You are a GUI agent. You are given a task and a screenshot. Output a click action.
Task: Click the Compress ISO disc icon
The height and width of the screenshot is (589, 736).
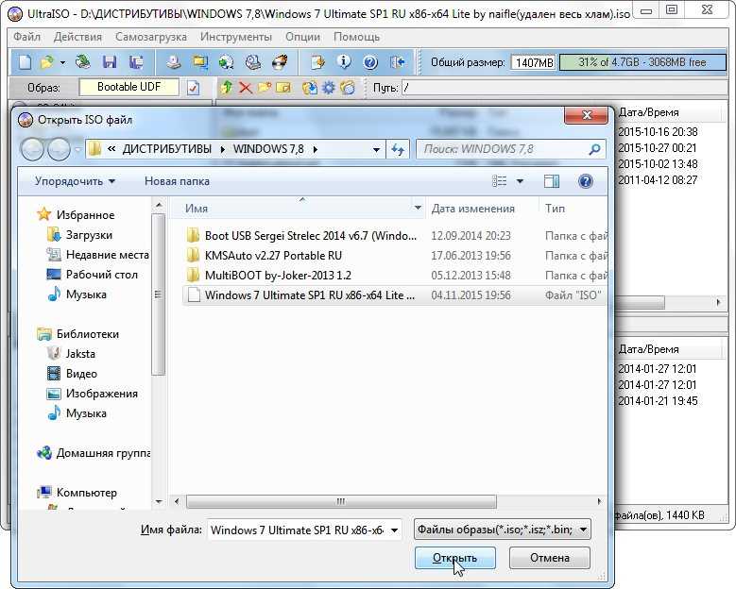click(x=227, y=62)
